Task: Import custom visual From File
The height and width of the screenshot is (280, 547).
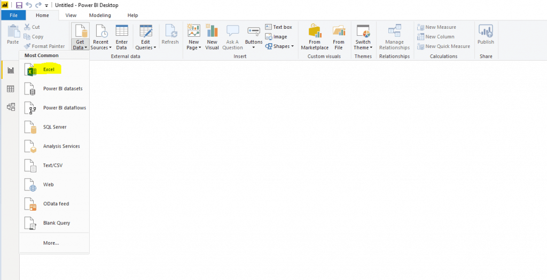Action: [x=338, y=37]
